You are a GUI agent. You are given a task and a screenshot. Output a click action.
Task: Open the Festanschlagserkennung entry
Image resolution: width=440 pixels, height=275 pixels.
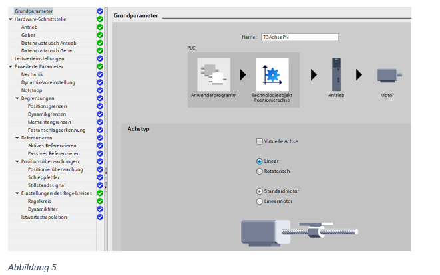coord(57,130)
